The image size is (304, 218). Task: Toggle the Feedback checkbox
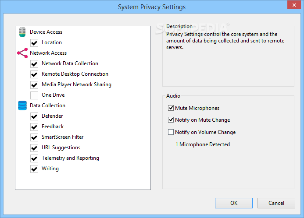point(34,127)
